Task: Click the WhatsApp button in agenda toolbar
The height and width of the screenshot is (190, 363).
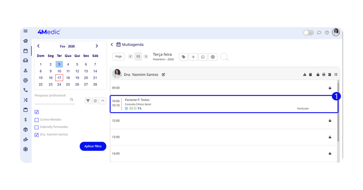Action: (x=203, y=57)
